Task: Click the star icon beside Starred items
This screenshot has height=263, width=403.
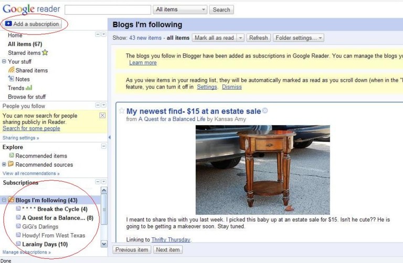Action: [45, 52]
